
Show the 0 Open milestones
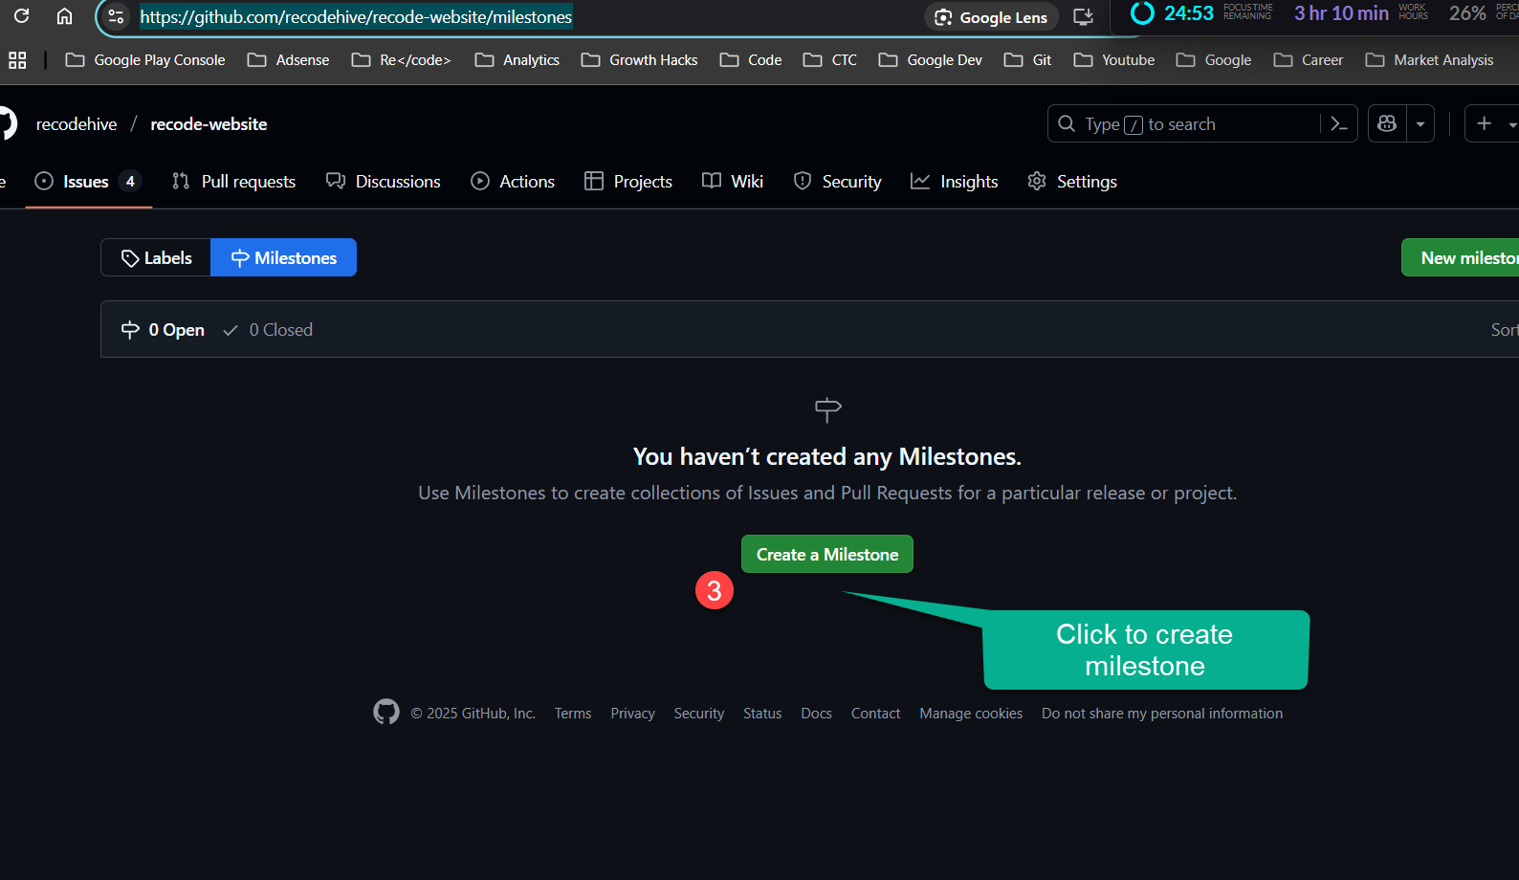tap(163, 330)
